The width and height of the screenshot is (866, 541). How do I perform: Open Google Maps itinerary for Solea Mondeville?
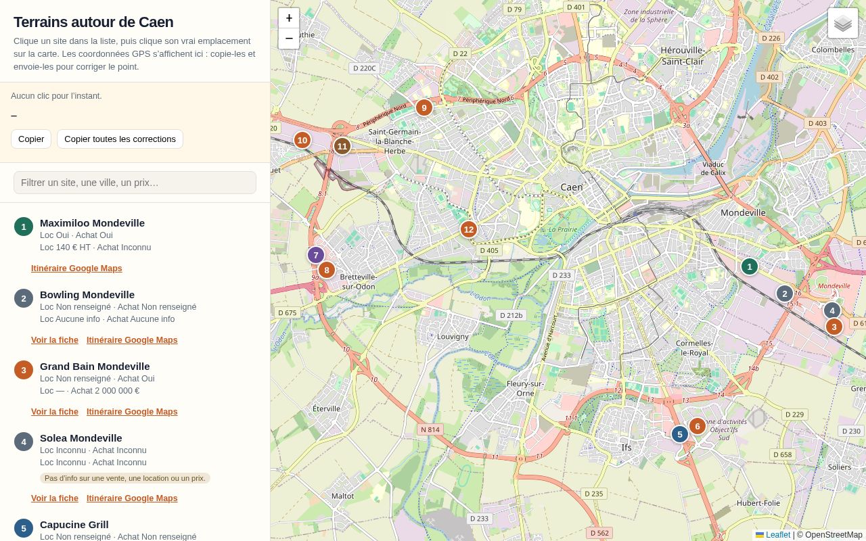point(132,498)
